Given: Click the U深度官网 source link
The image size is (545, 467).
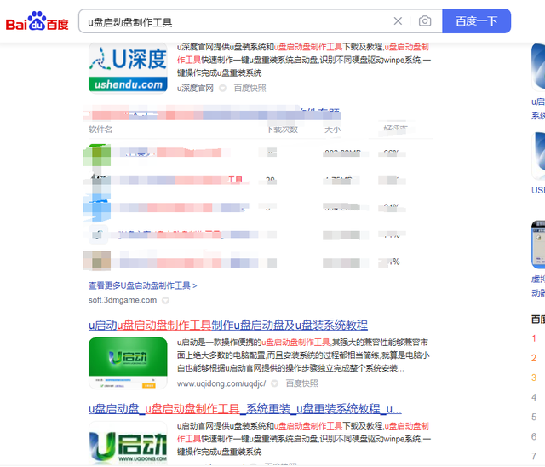Looking at the screenshot, I should coord(195,88).
